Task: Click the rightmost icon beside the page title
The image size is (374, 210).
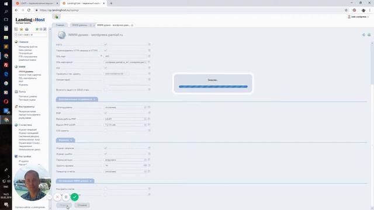Action: click(x=369, y=35)
